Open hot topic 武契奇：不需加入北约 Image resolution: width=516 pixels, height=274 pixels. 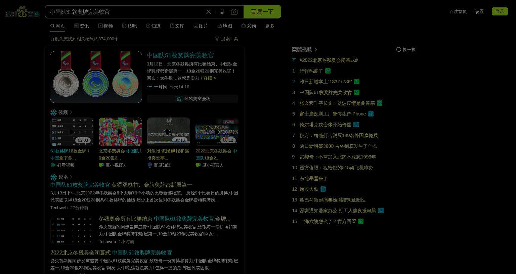(x=338, y=157)
